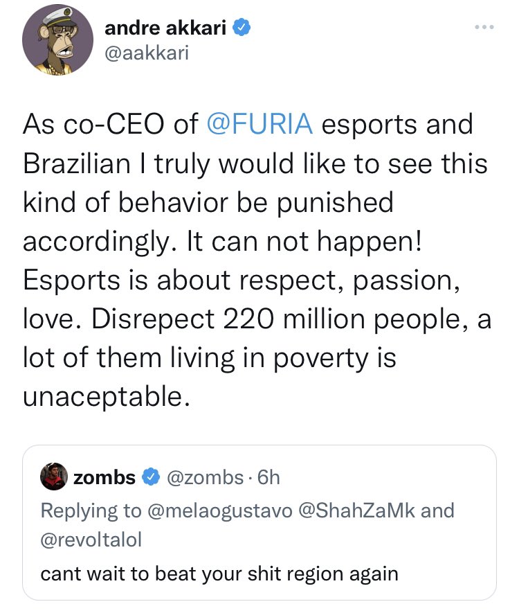Open the @revoltalol mention
519x613 pixels.
tap(91, 540)
